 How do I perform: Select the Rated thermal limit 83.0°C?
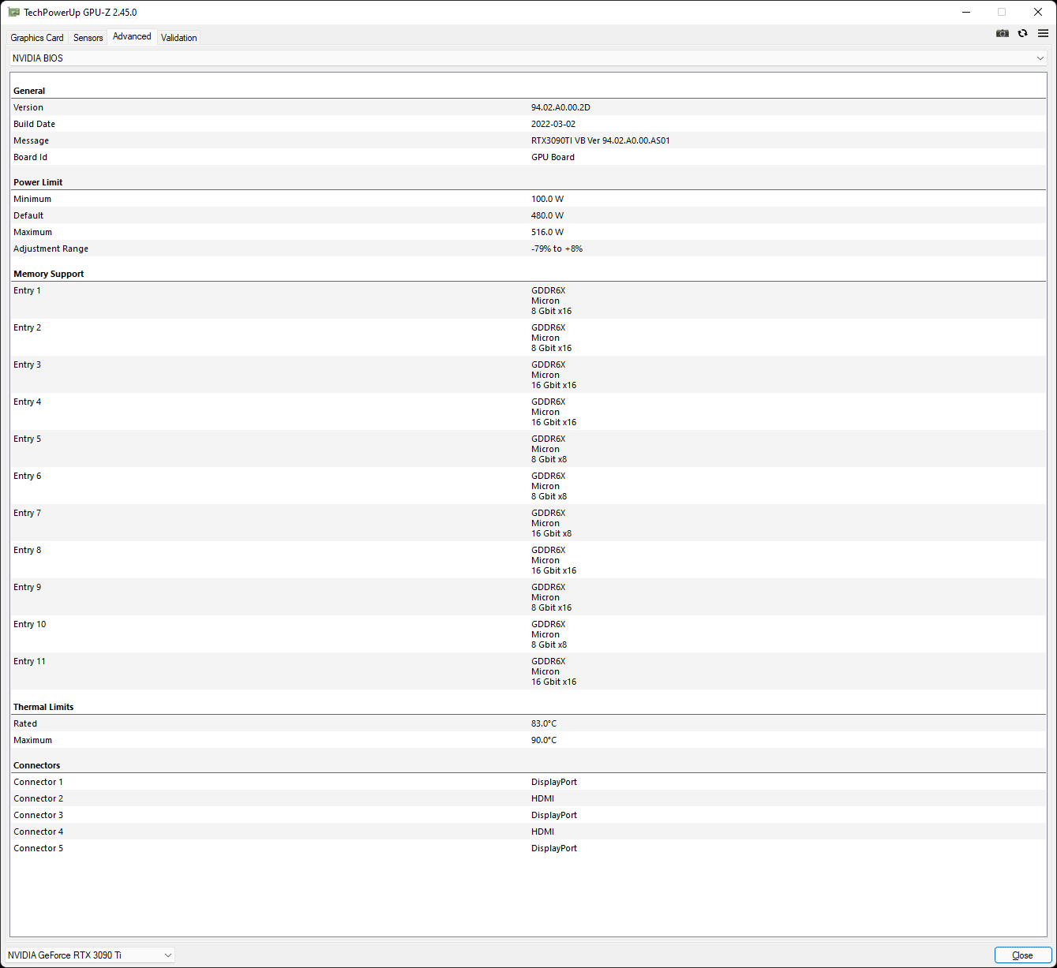544,723
